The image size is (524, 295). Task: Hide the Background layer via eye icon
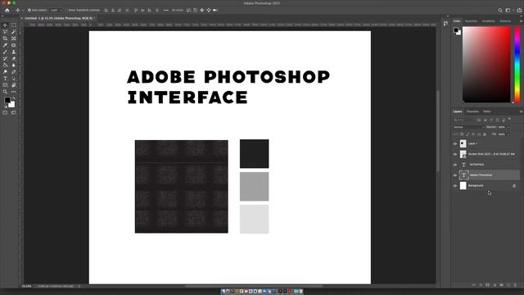pyautogui.click(x=455, y=186)
